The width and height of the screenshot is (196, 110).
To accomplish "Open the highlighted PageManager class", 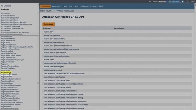I will point(6,72).
